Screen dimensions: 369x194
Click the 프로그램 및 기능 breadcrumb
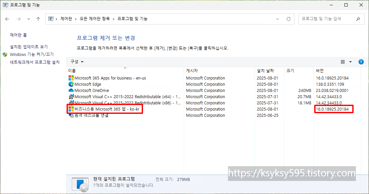[133, 19]
